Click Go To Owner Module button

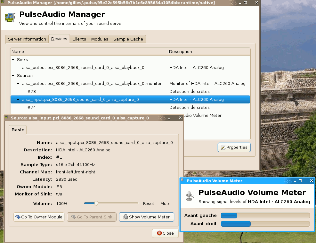pos(39,217)
